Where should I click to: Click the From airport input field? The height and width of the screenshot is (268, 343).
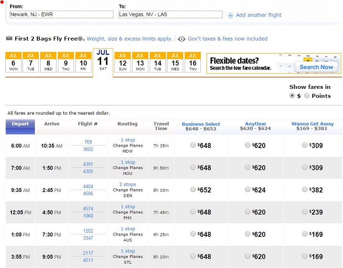click(x=61, y=14)
